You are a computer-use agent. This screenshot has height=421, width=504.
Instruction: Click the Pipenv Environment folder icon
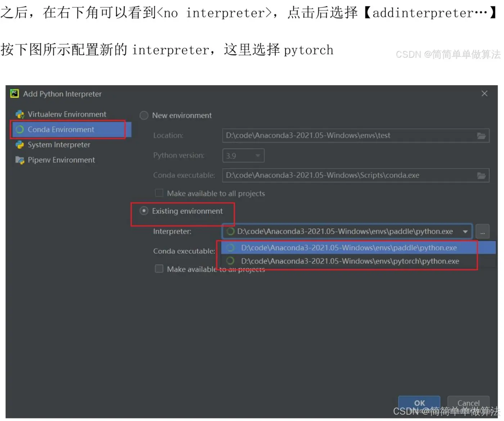pos(20,160)
